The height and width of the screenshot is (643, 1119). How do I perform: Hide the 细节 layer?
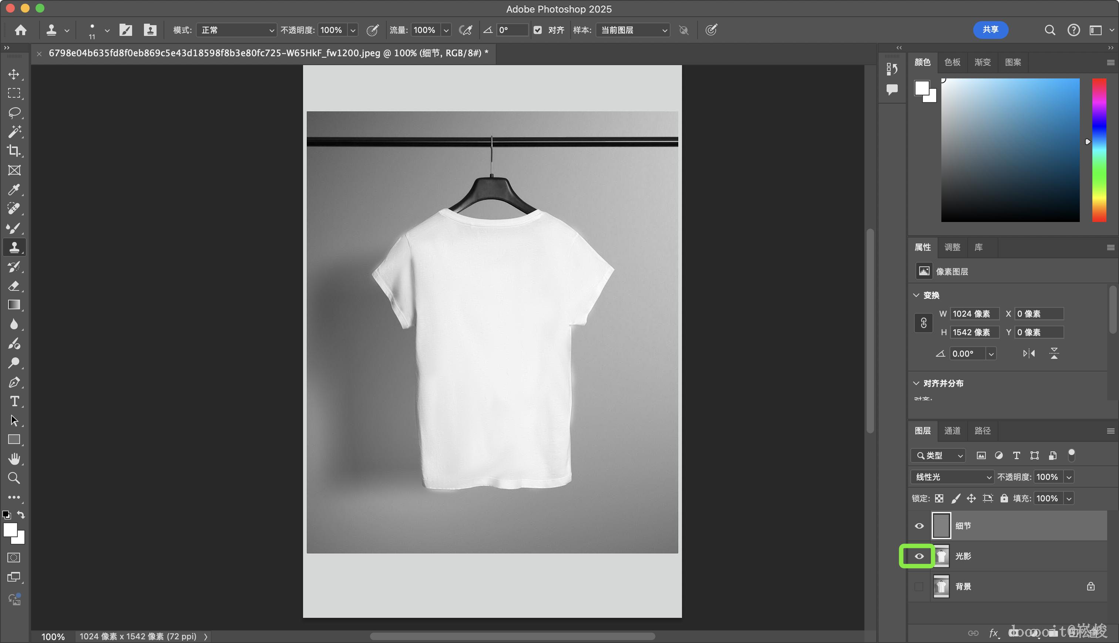click(x=918, y=525)
